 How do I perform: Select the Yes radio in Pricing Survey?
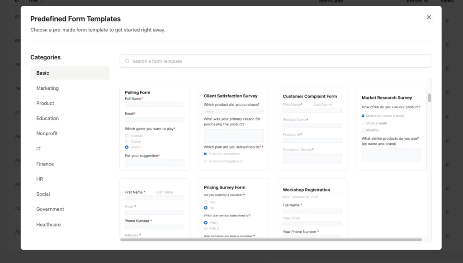coord(206,202)
